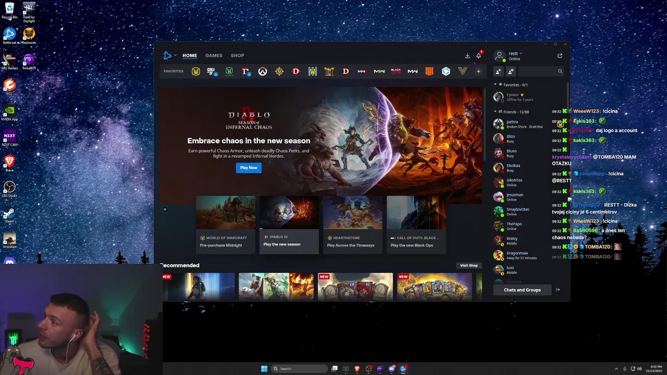Select Hearthstone favorite icon
667x375 pixels.
coord(279,71)
